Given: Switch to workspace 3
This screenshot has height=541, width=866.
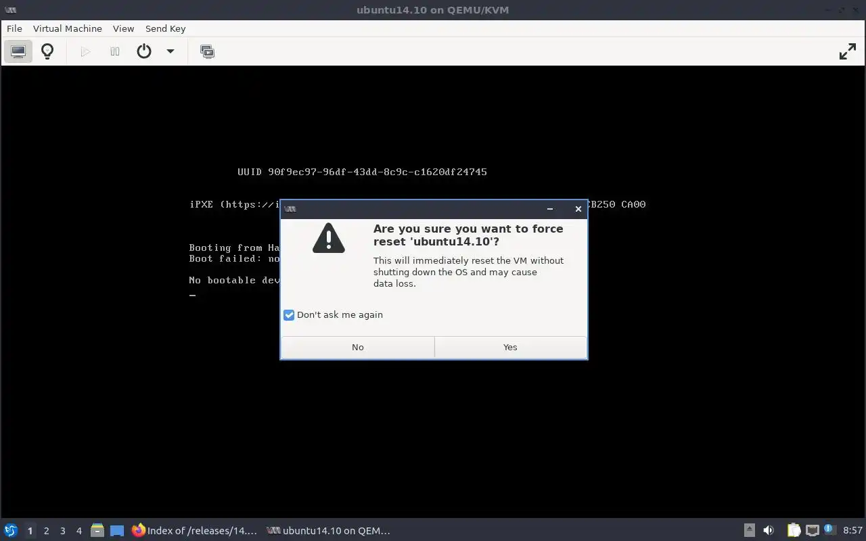Looking at the screenshot, I should click(x=62, y=531).
